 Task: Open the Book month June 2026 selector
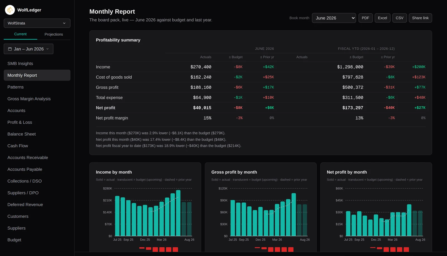pos(334,18)
